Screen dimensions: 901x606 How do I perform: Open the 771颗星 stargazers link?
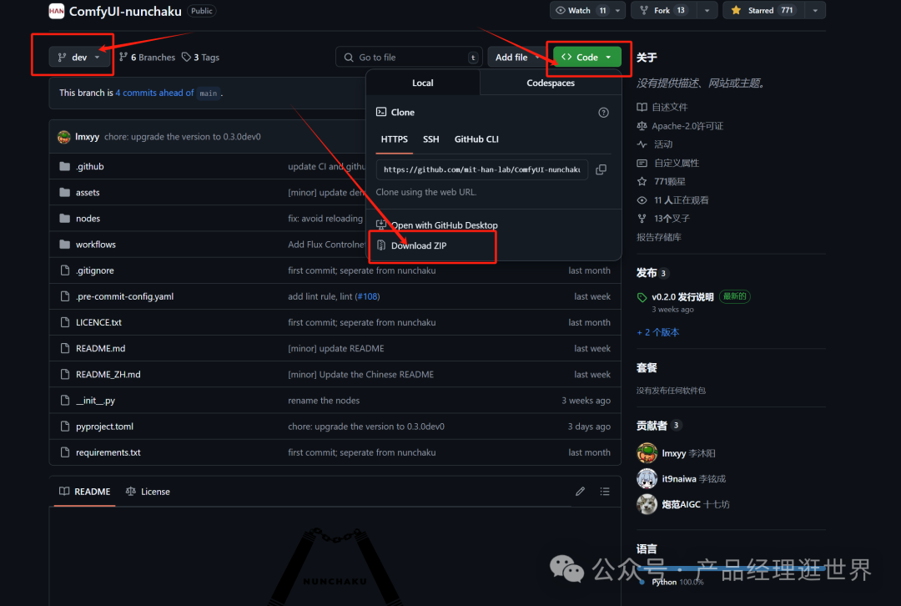[662, 181]
